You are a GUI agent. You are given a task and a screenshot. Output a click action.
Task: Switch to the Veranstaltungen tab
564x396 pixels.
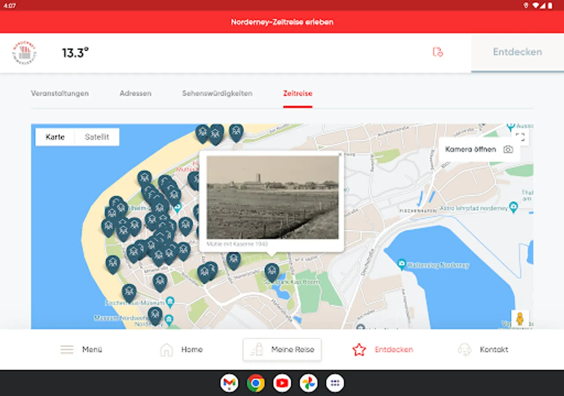coord(59,93)
